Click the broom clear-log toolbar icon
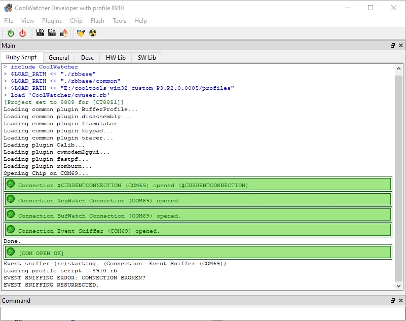 [81, 33]
